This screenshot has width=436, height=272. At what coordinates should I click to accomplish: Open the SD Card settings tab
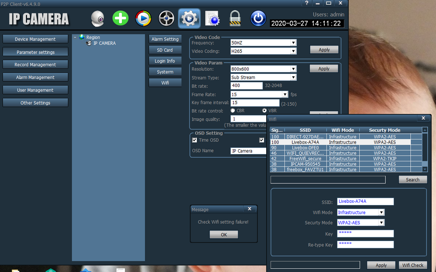click(x=165, y=50)
